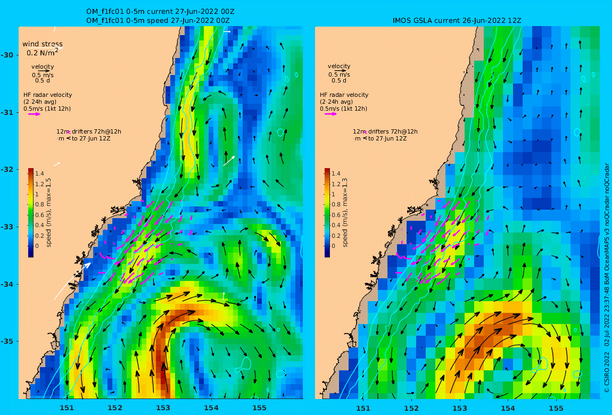Click '0.5 m/s' velocity value in OM_f1fc01 map
Screen dimensions: 612x415
43,75
